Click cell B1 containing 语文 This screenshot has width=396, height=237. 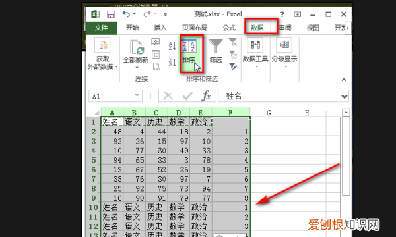tap(134, 122)
